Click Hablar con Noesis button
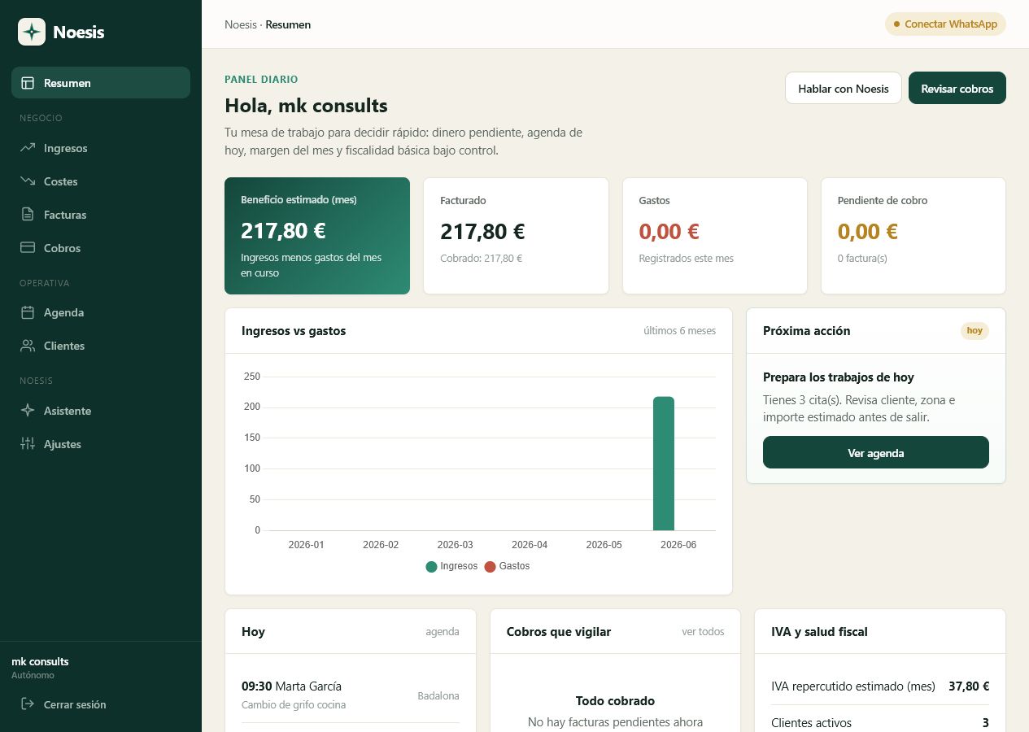This screenshot has width=1029, height=732. 844,88
